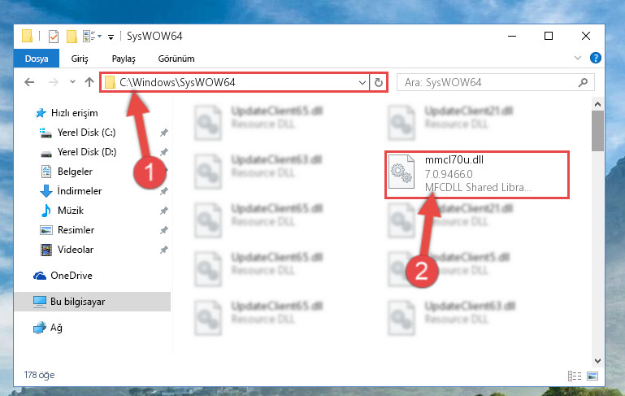Click the Back navigation arrow
The height and width of the screenshot is (396, 625).
[x=29, y=83]
